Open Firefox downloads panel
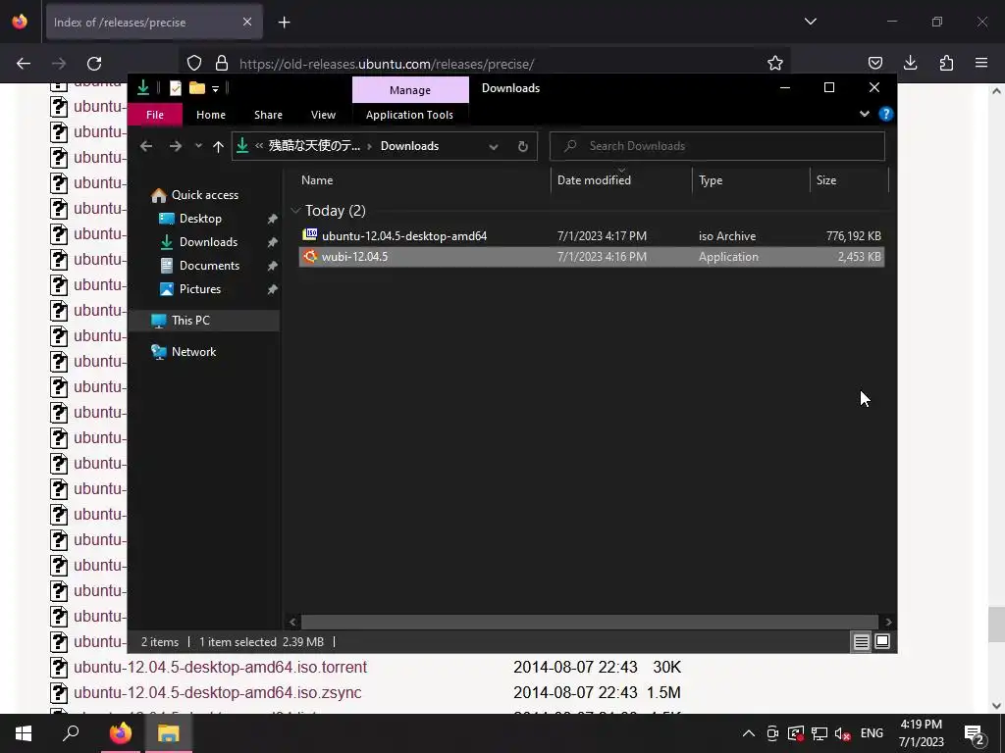 [x=910, y=63]
